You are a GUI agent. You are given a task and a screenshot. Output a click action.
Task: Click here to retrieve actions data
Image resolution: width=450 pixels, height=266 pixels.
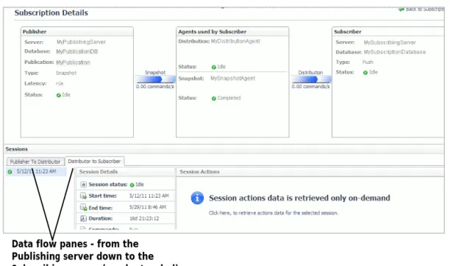click(274, 213)
